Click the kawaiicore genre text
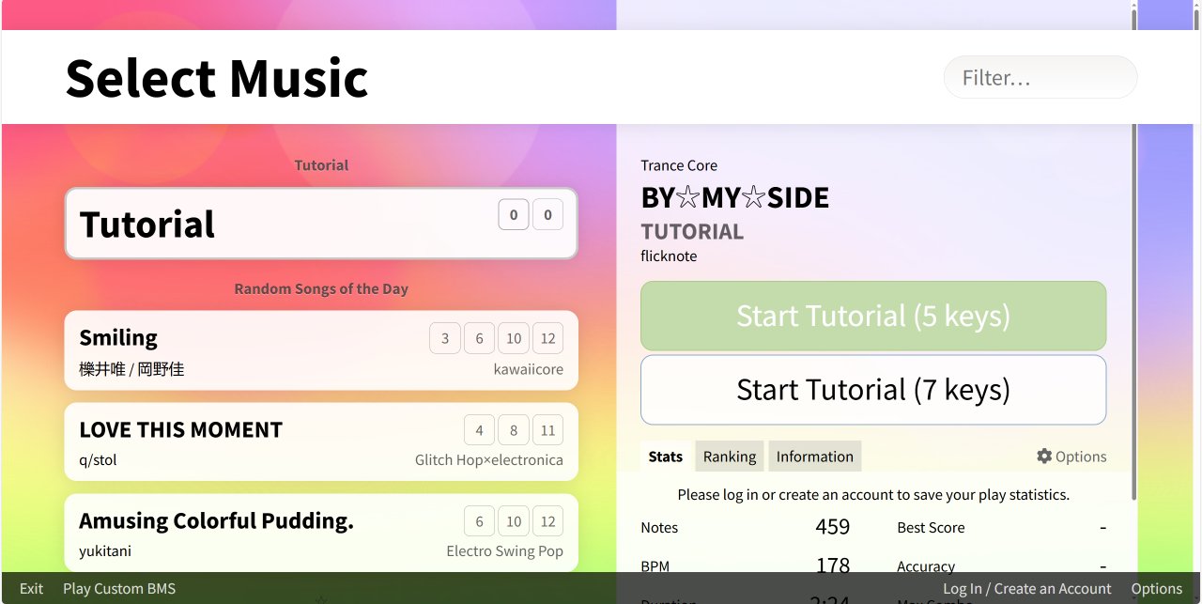 point(529,369)
